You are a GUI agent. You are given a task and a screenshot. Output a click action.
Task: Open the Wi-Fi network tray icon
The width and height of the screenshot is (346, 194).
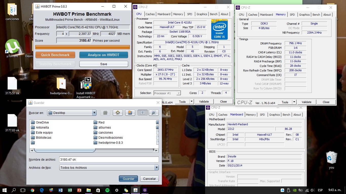(307, 190)
